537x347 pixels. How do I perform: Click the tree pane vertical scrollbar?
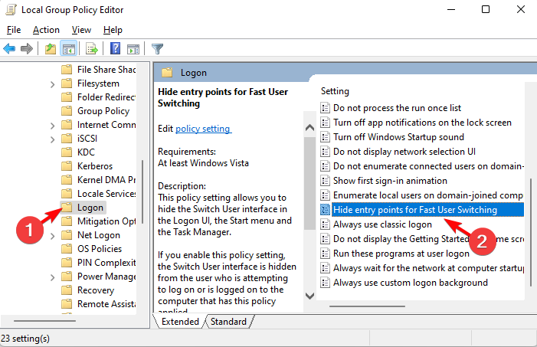tap(142, 192)
